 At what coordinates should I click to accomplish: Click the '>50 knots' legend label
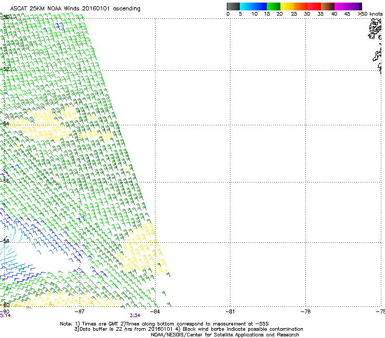coord(370,14)
